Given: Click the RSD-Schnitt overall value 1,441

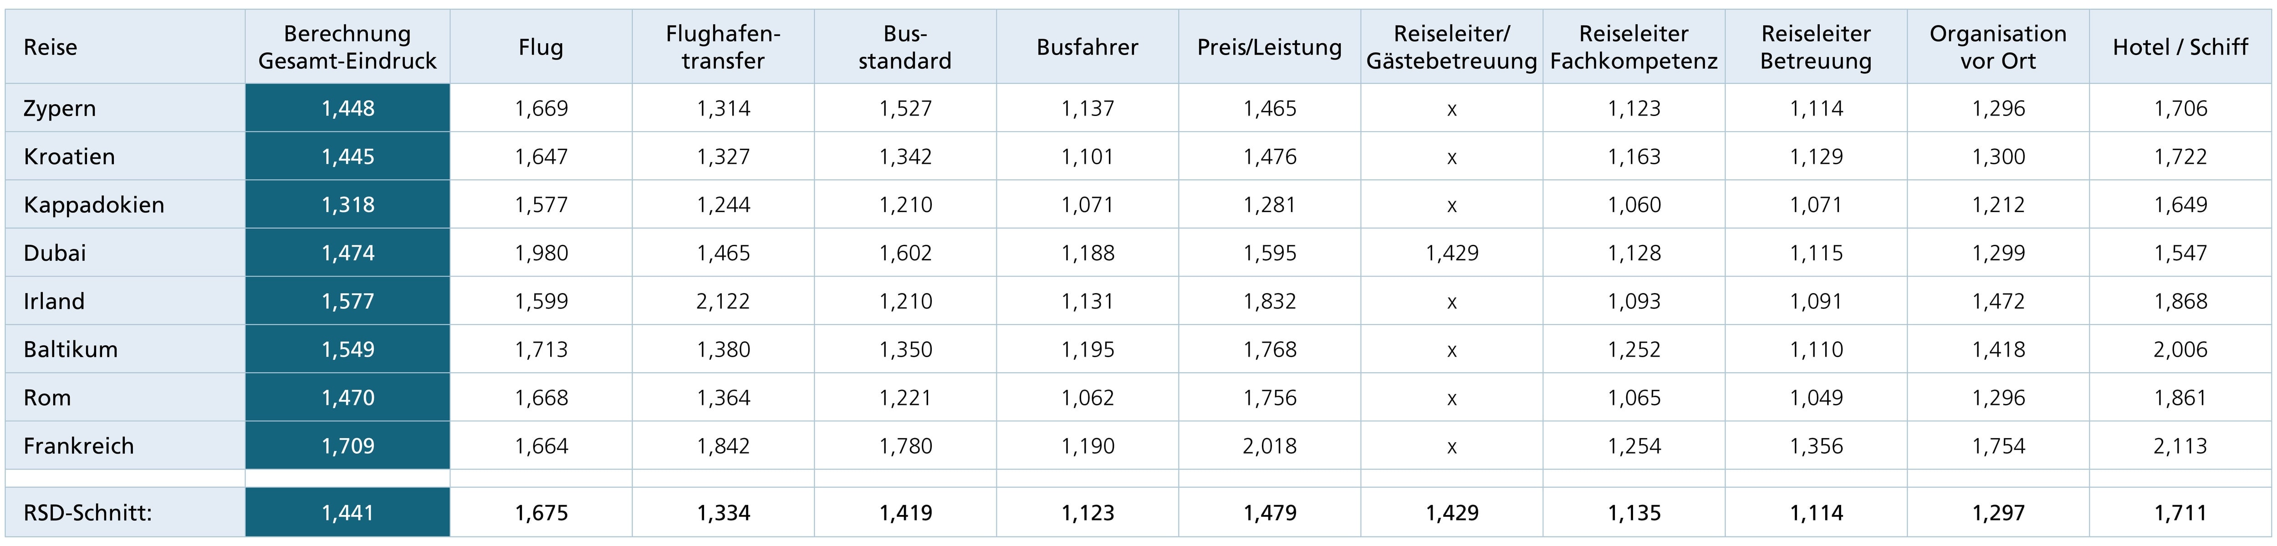Looking at the screenshot, I should 347,512.
